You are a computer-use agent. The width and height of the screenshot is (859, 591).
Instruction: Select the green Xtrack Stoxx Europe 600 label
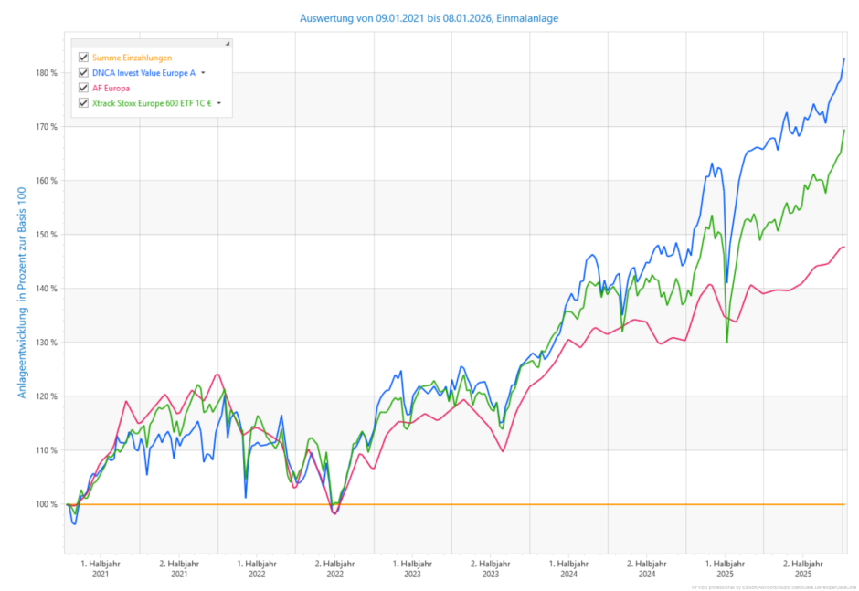(x=152, y=103)
